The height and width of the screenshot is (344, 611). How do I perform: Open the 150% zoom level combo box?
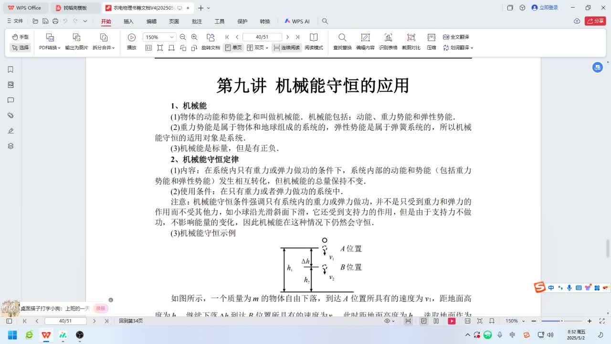159,37
